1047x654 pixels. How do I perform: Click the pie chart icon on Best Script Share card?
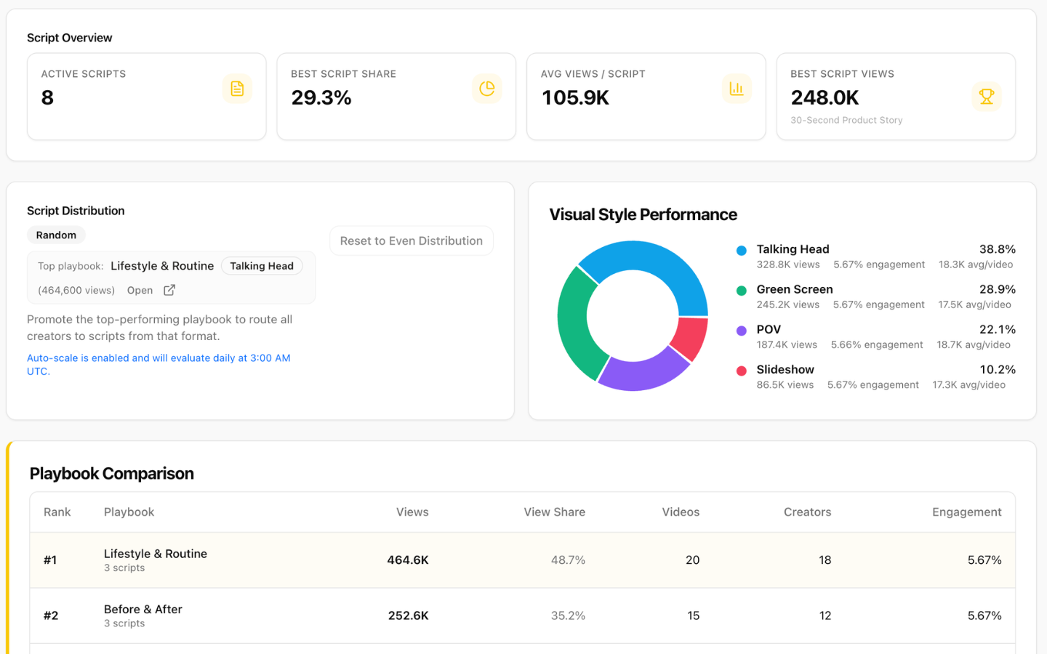[x=487, y=88]
